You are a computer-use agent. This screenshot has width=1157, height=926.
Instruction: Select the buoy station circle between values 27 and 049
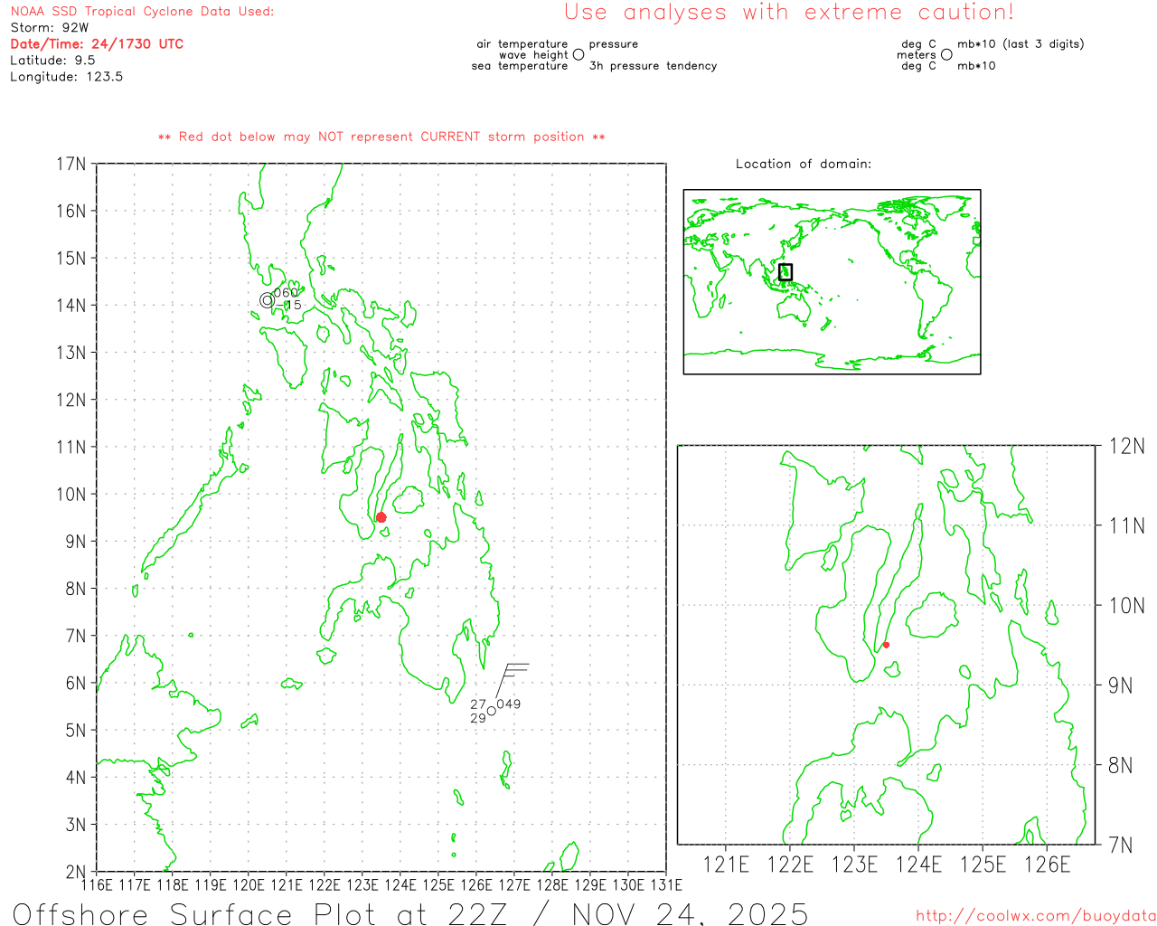coord(492,711)
